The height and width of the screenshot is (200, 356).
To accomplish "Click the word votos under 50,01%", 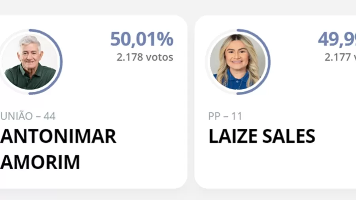I will (160, 57).
